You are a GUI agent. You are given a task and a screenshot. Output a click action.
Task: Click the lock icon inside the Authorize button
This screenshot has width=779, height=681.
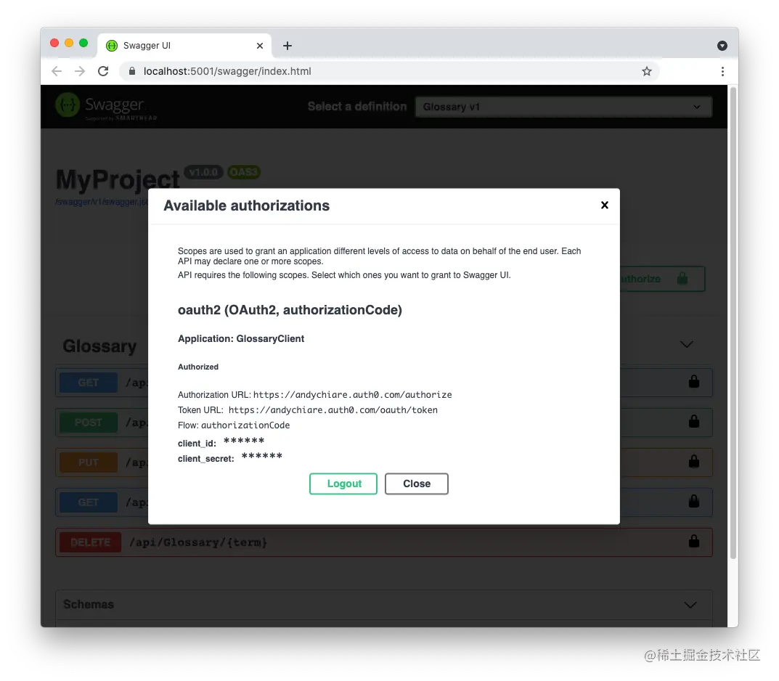tap(681, 278)
